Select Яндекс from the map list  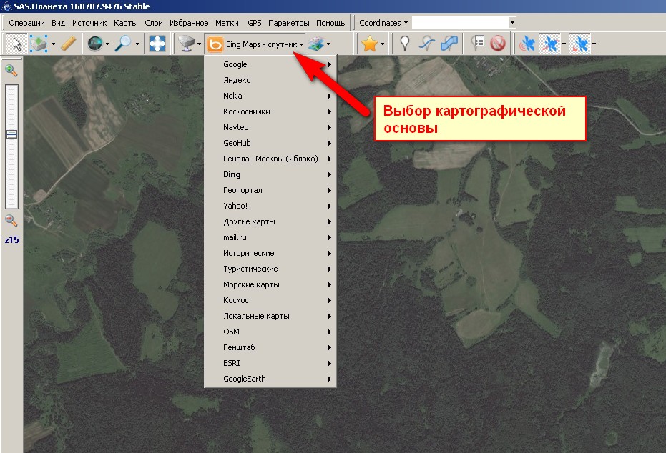click(237, 80)
